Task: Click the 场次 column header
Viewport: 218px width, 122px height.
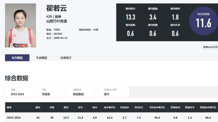Action: tap(38, 107)
